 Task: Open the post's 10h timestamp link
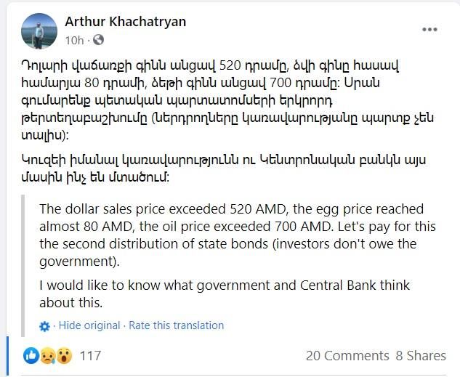click(x=74, y=40)
